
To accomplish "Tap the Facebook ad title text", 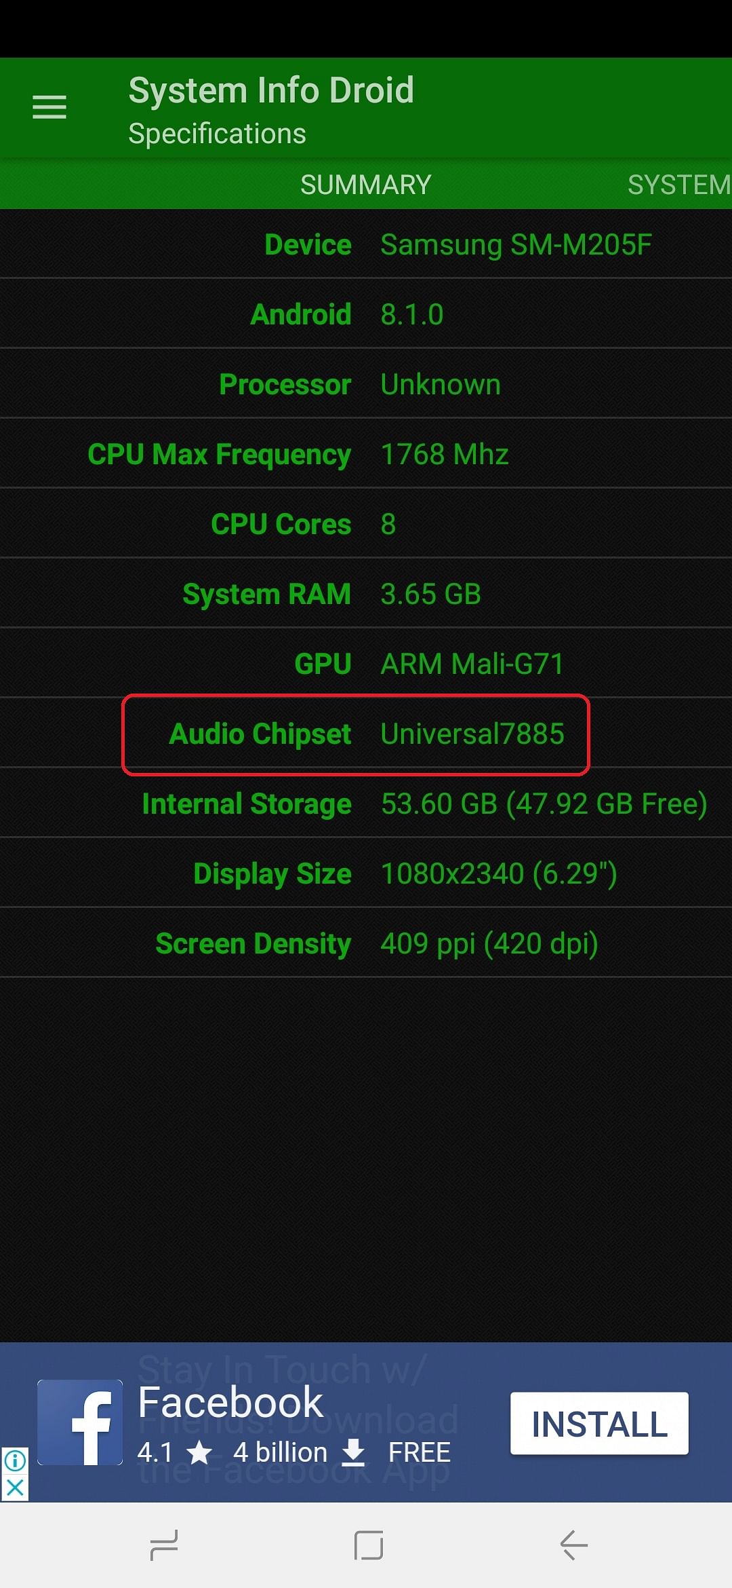I will coord(230,1402).
